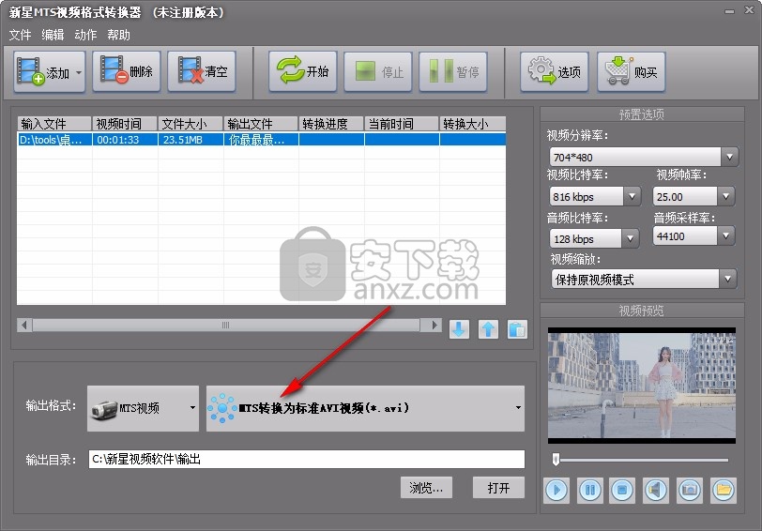The width and height of the screenshot is (762, 531).
Task: Play the preview video
Action: tap(556, 490)
